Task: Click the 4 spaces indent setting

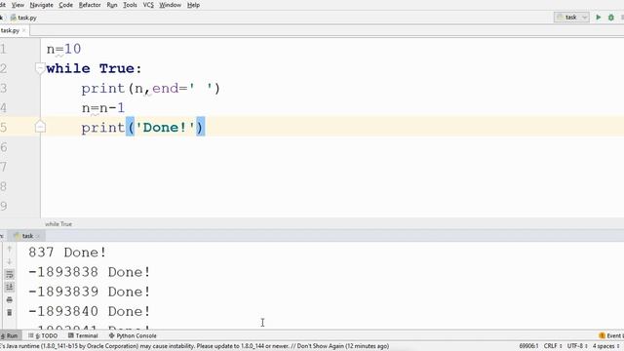Action: pos(605,346)
